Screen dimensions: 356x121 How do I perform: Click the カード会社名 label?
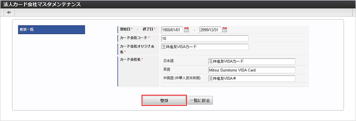pos(130,59)
